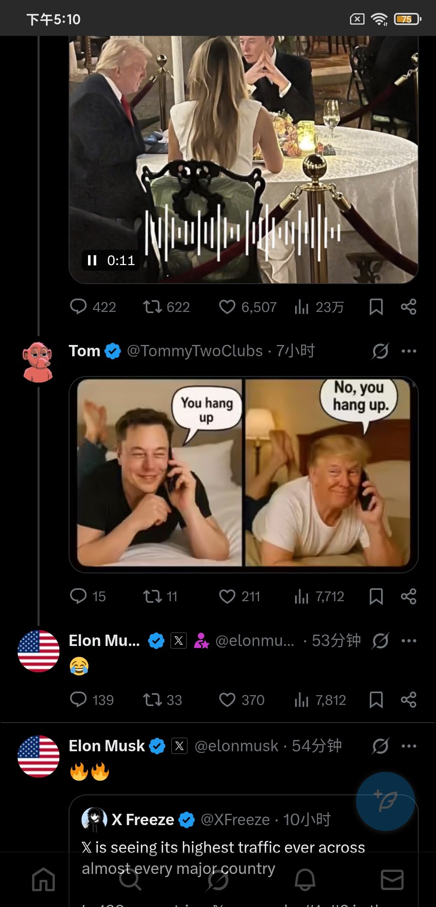Tap the Grok icon on Tom's post
The height and width of the screenshot is (907, 436).
tap(380, 351)
